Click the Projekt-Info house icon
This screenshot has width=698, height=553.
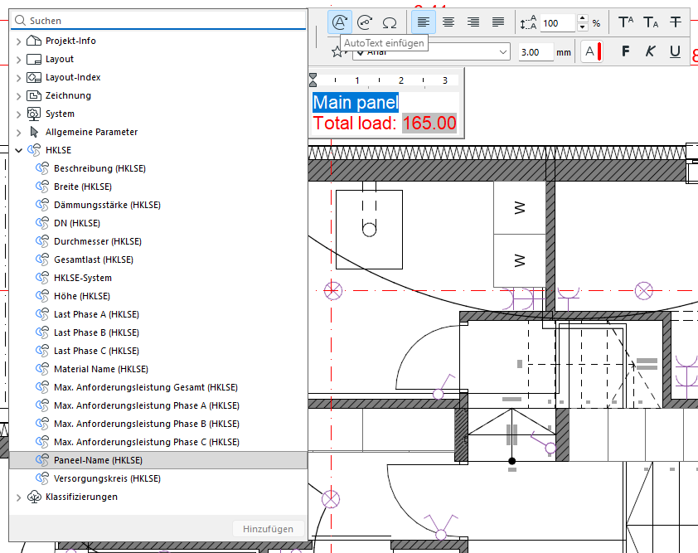pyautogui.click(x=34, y=41)
